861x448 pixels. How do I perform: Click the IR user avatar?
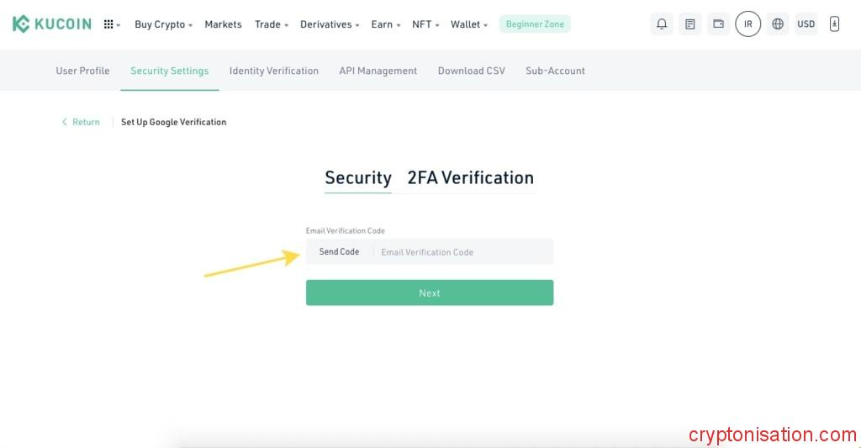[748, 24]
